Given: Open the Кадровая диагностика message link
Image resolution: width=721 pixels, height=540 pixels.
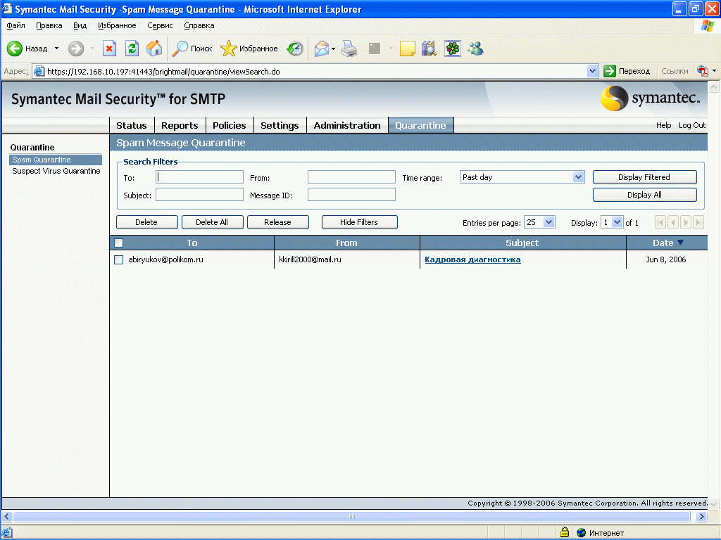Looking at the screenshot, I should [472, 259].
